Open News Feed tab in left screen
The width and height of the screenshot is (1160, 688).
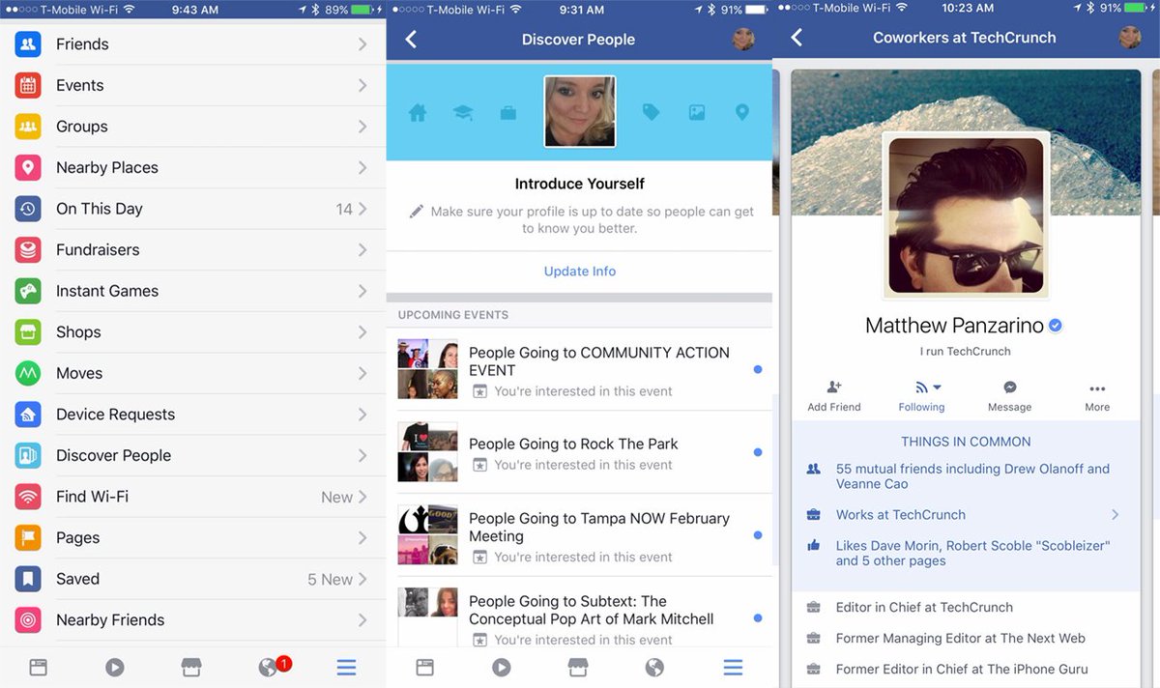coord(38,667)
